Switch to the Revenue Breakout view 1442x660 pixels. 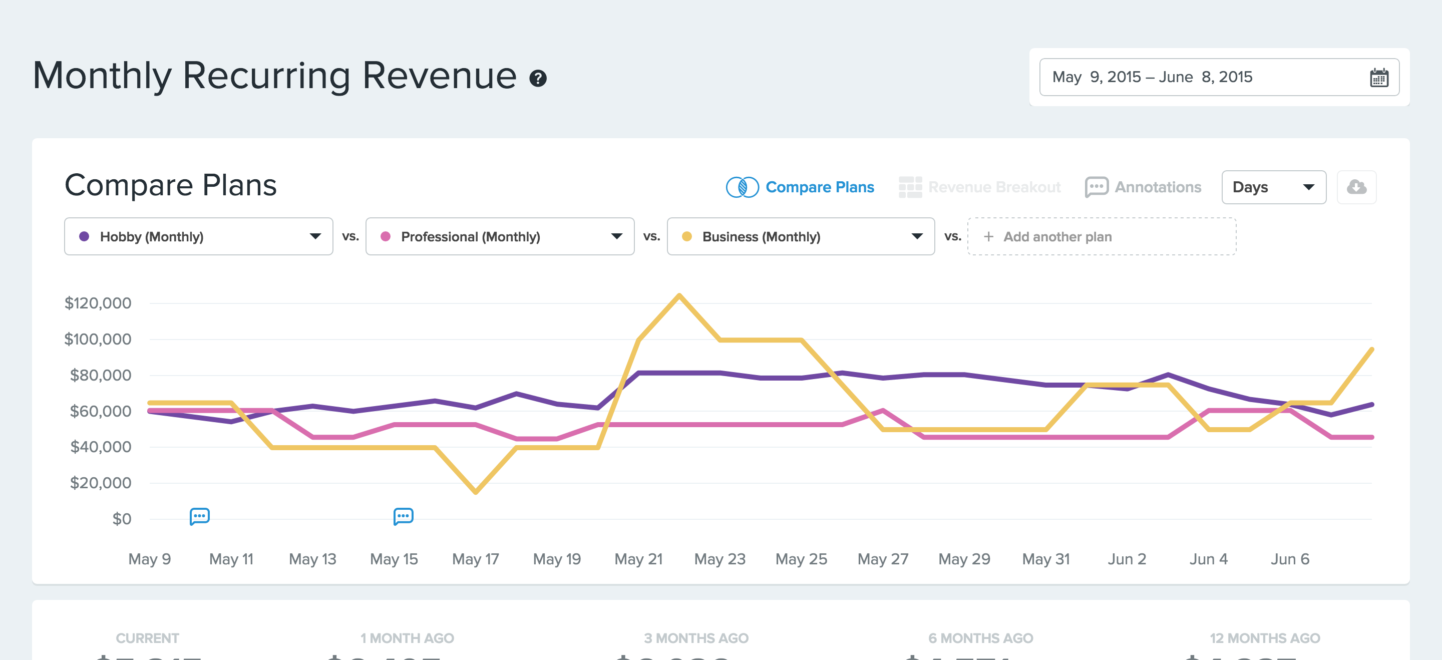pos(994,187)
